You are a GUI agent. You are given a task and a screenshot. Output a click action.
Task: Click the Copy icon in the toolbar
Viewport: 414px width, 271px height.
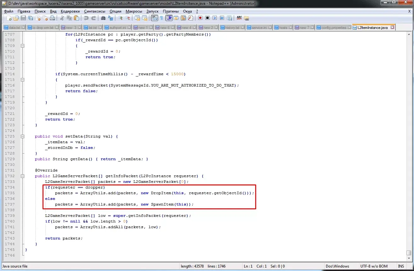[69, 18]
